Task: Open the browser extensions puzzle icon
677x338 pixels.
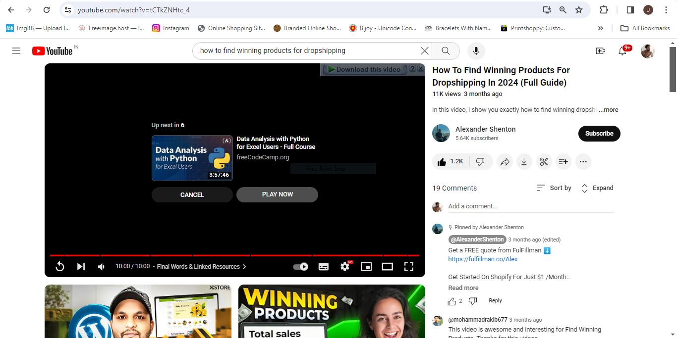Action: coord(604,10)
